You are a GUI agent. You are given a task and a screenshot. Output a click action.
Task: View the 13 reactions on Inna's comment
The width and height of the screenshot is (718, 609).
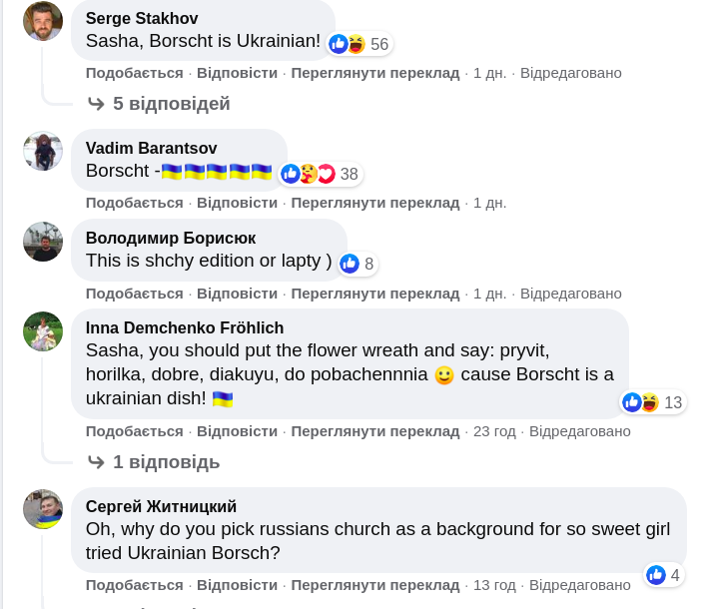point(653,402)
